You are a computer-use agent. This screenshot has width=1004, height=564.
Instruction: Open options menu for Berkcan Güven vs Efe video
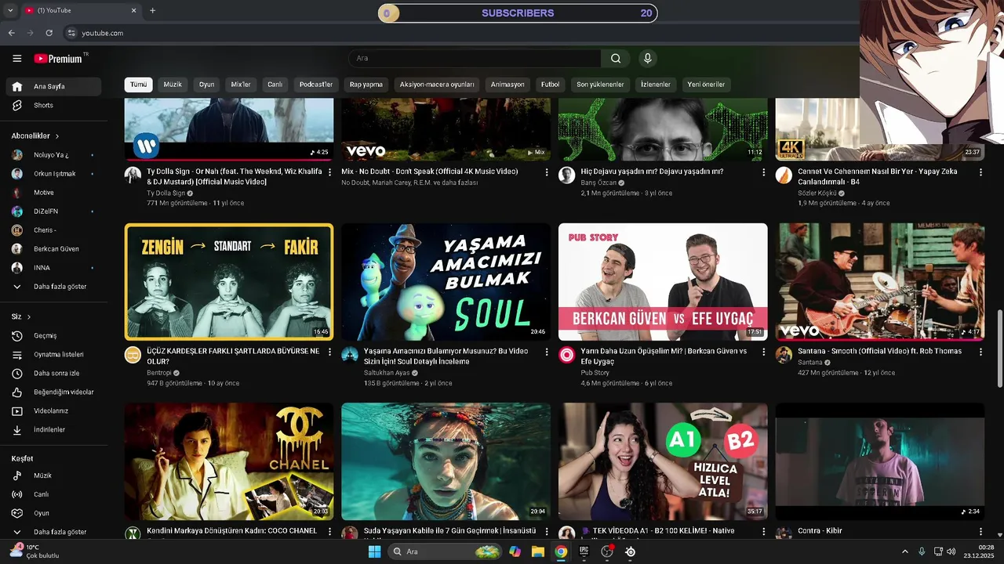(763, 352)
